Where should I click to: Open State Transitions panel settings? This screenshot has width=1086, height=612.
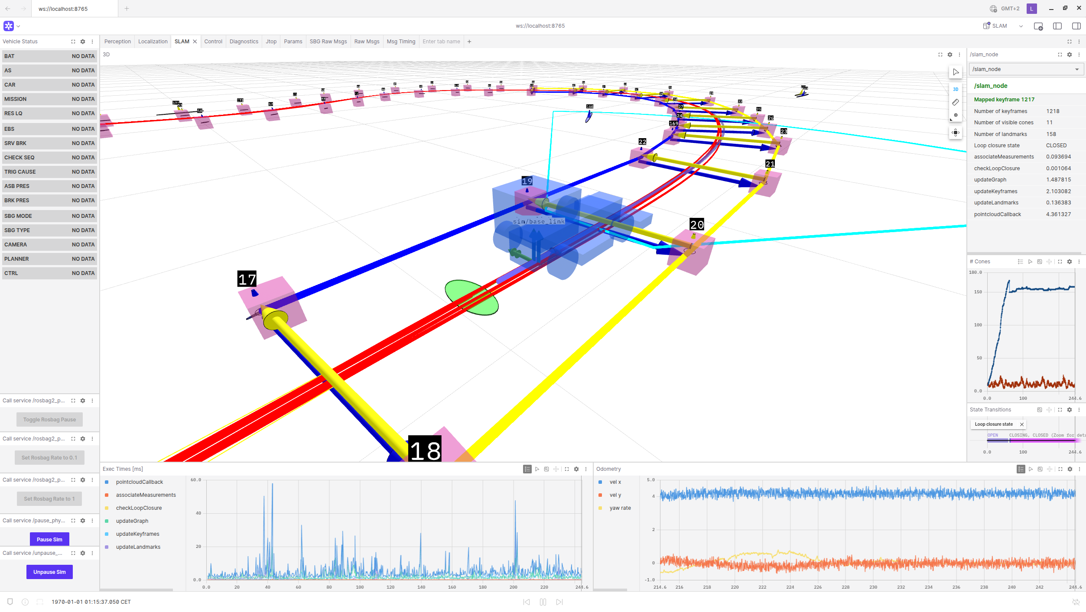click(1070, 410)
